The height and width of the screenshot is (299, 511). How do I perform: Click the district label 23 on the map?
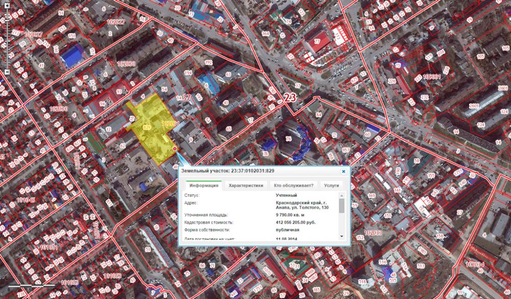tap(290, 98)
